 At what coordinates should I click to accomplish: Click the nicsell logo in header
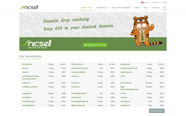pos(29,7)
